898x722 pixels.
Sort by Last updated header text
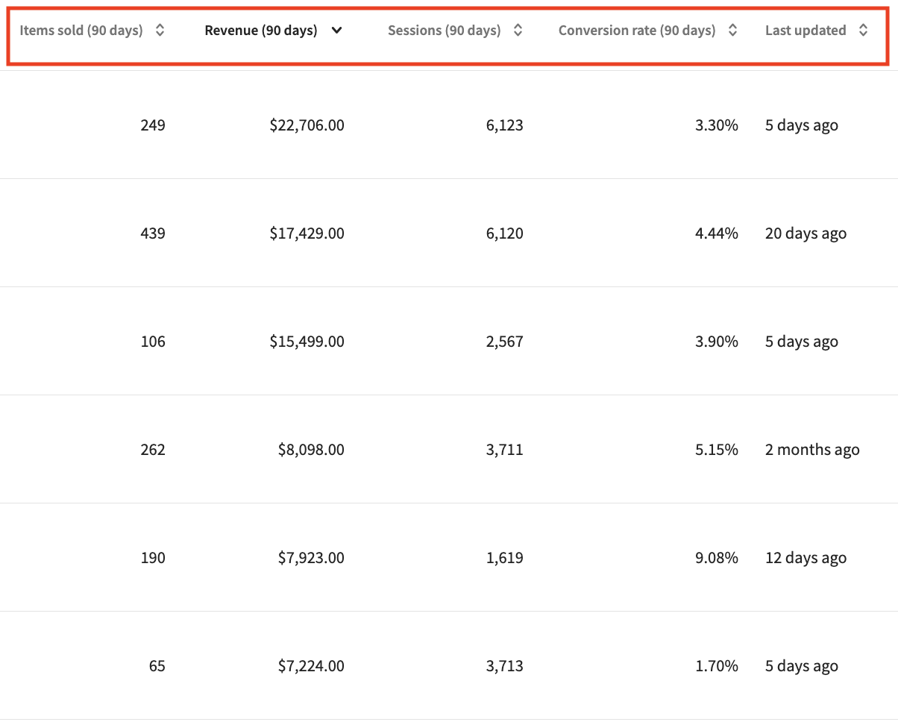(806, 31)
